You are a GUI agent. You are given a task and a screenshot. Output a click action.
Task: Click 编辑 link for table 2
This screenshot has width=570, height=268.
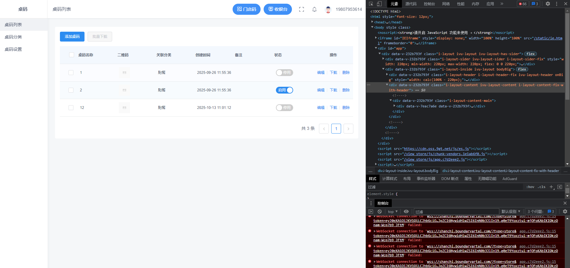(321, 90)
